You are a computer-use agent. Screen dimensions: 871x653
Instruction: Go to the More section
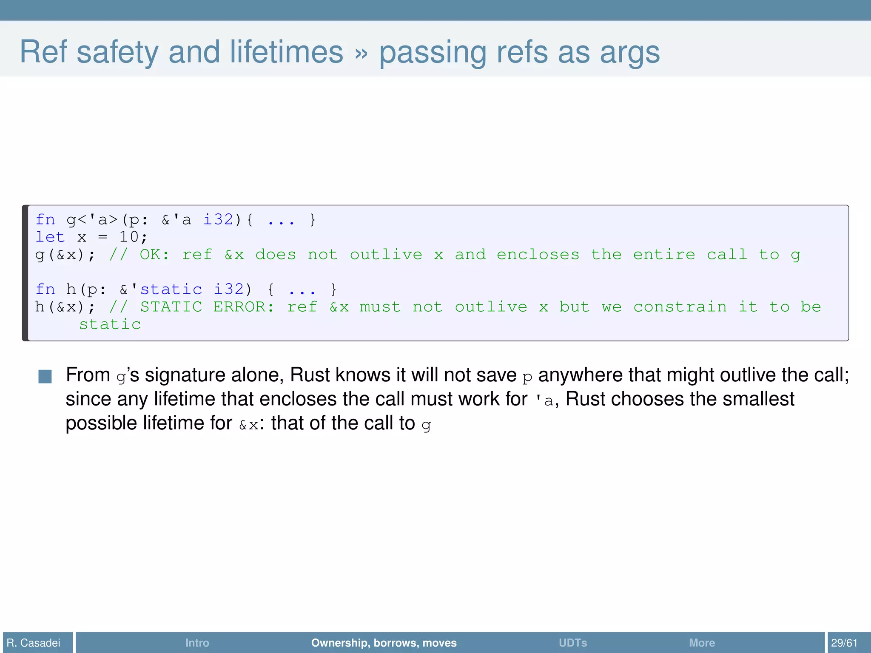coord(702,643)
